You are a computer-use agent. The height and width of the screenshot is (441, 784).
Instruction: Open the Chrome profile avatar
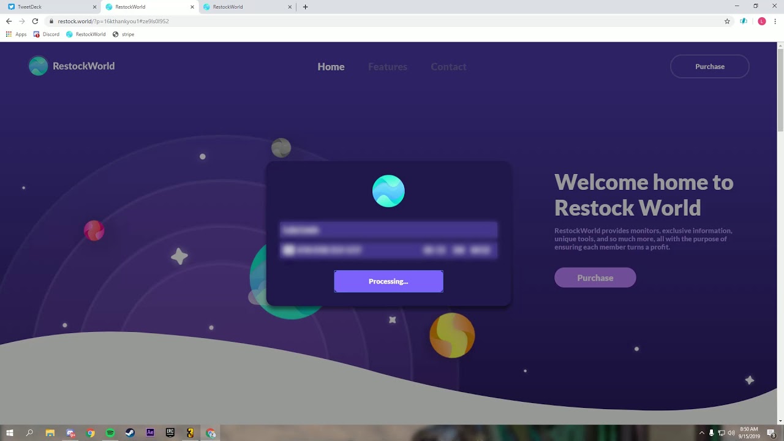coord(762,21)
